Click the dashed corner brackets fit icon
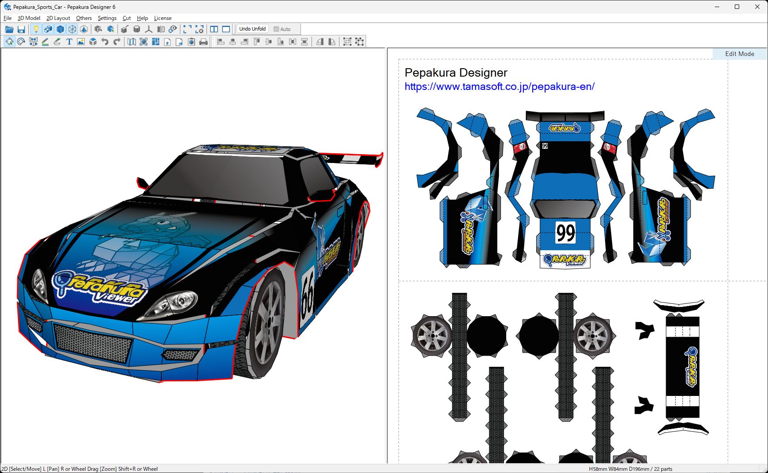 click(x=187, y=29)
